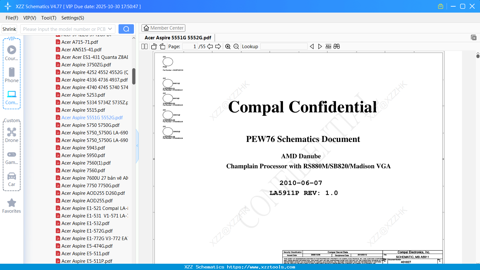
Task: Open the File(F) menu
Action: (12, 18)
